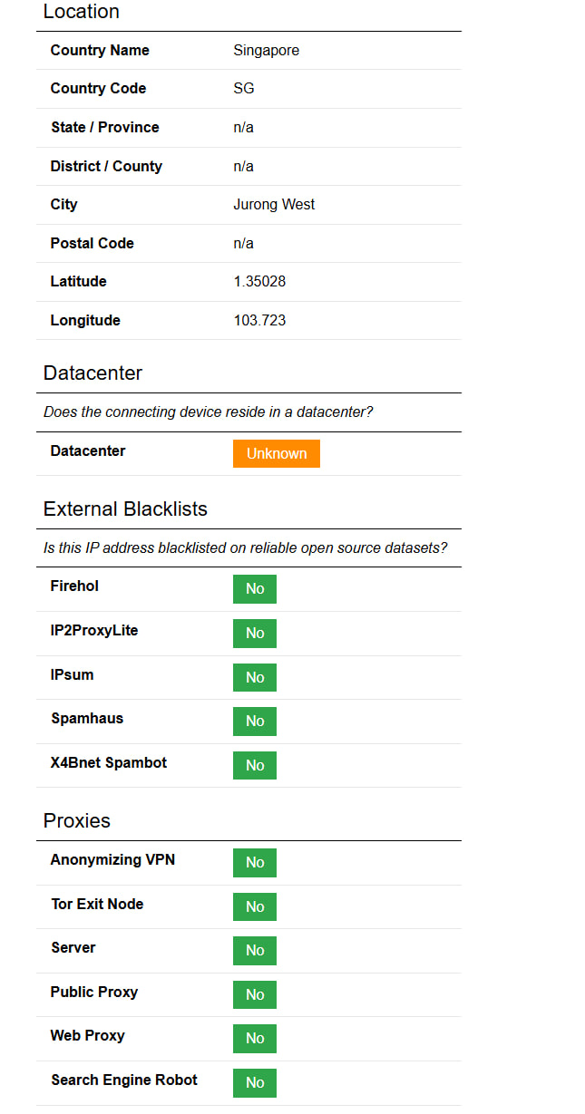
Task: Click the External Blacklists section heading
Action: coord(125,509)
